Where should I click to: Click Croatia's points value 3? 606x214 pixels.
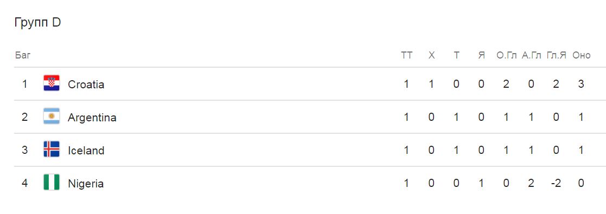[581, 84]
